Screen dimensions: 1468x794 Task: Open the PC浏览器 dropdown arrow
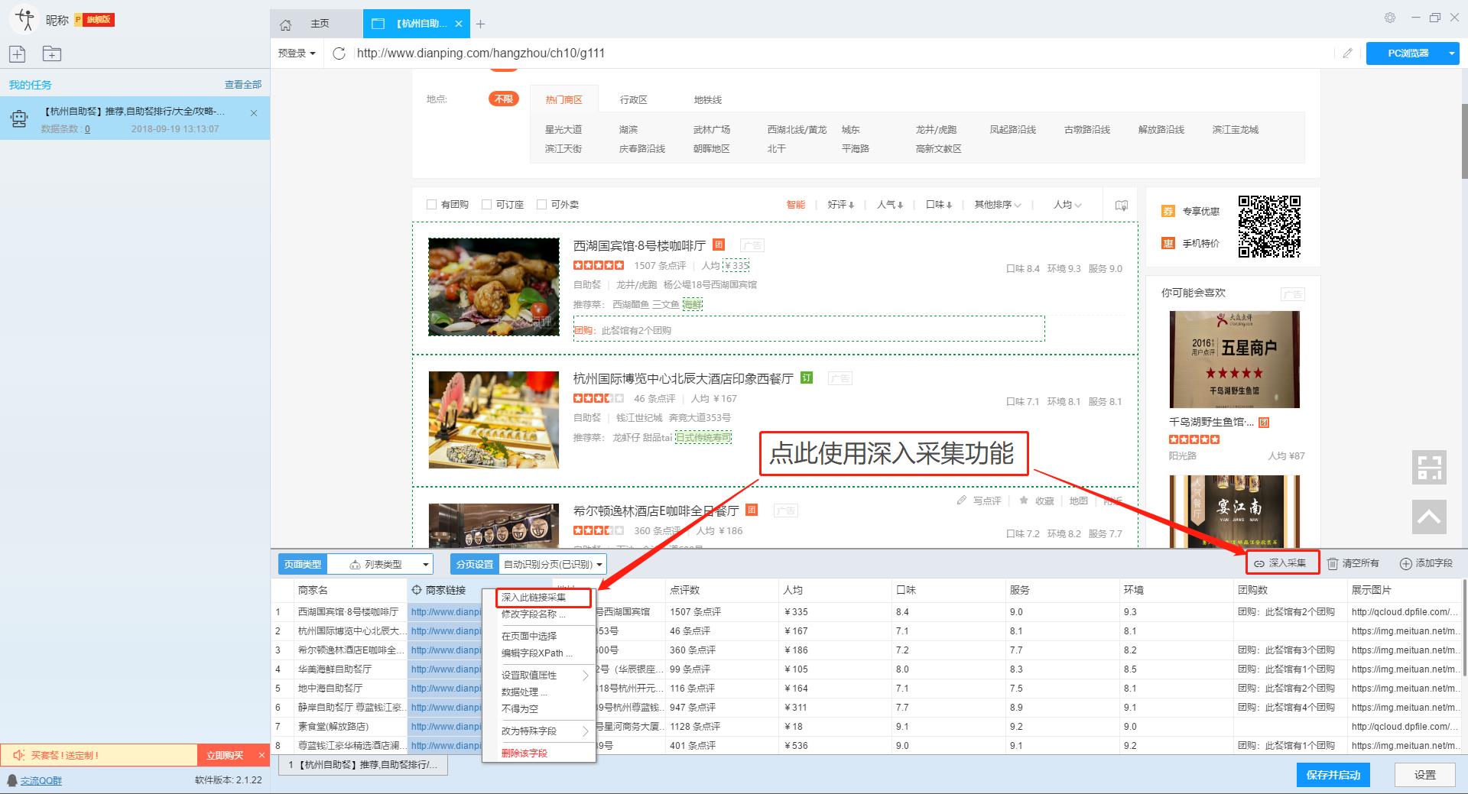click(1451, 53)
